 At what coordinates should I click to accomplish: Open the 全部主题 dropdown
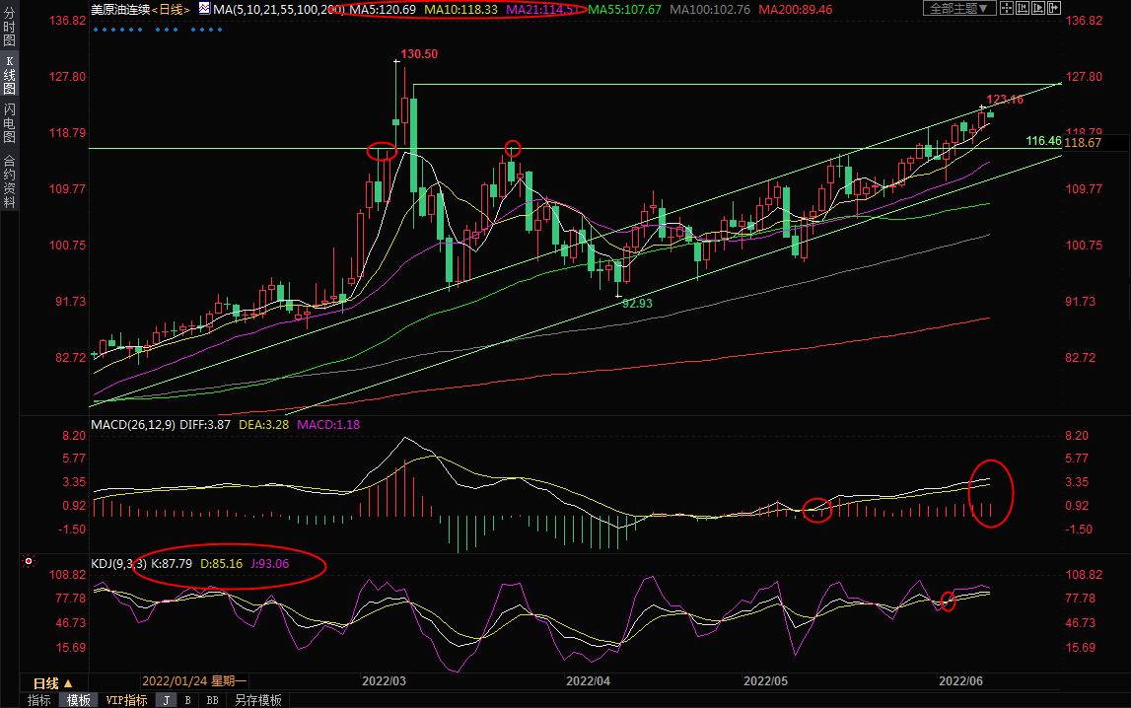[960, 8]
